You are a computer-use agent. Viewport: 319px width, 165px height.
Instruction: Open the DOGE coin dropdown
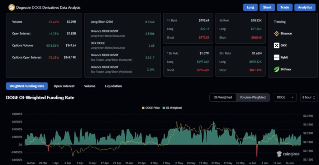[x=285, y=97]
